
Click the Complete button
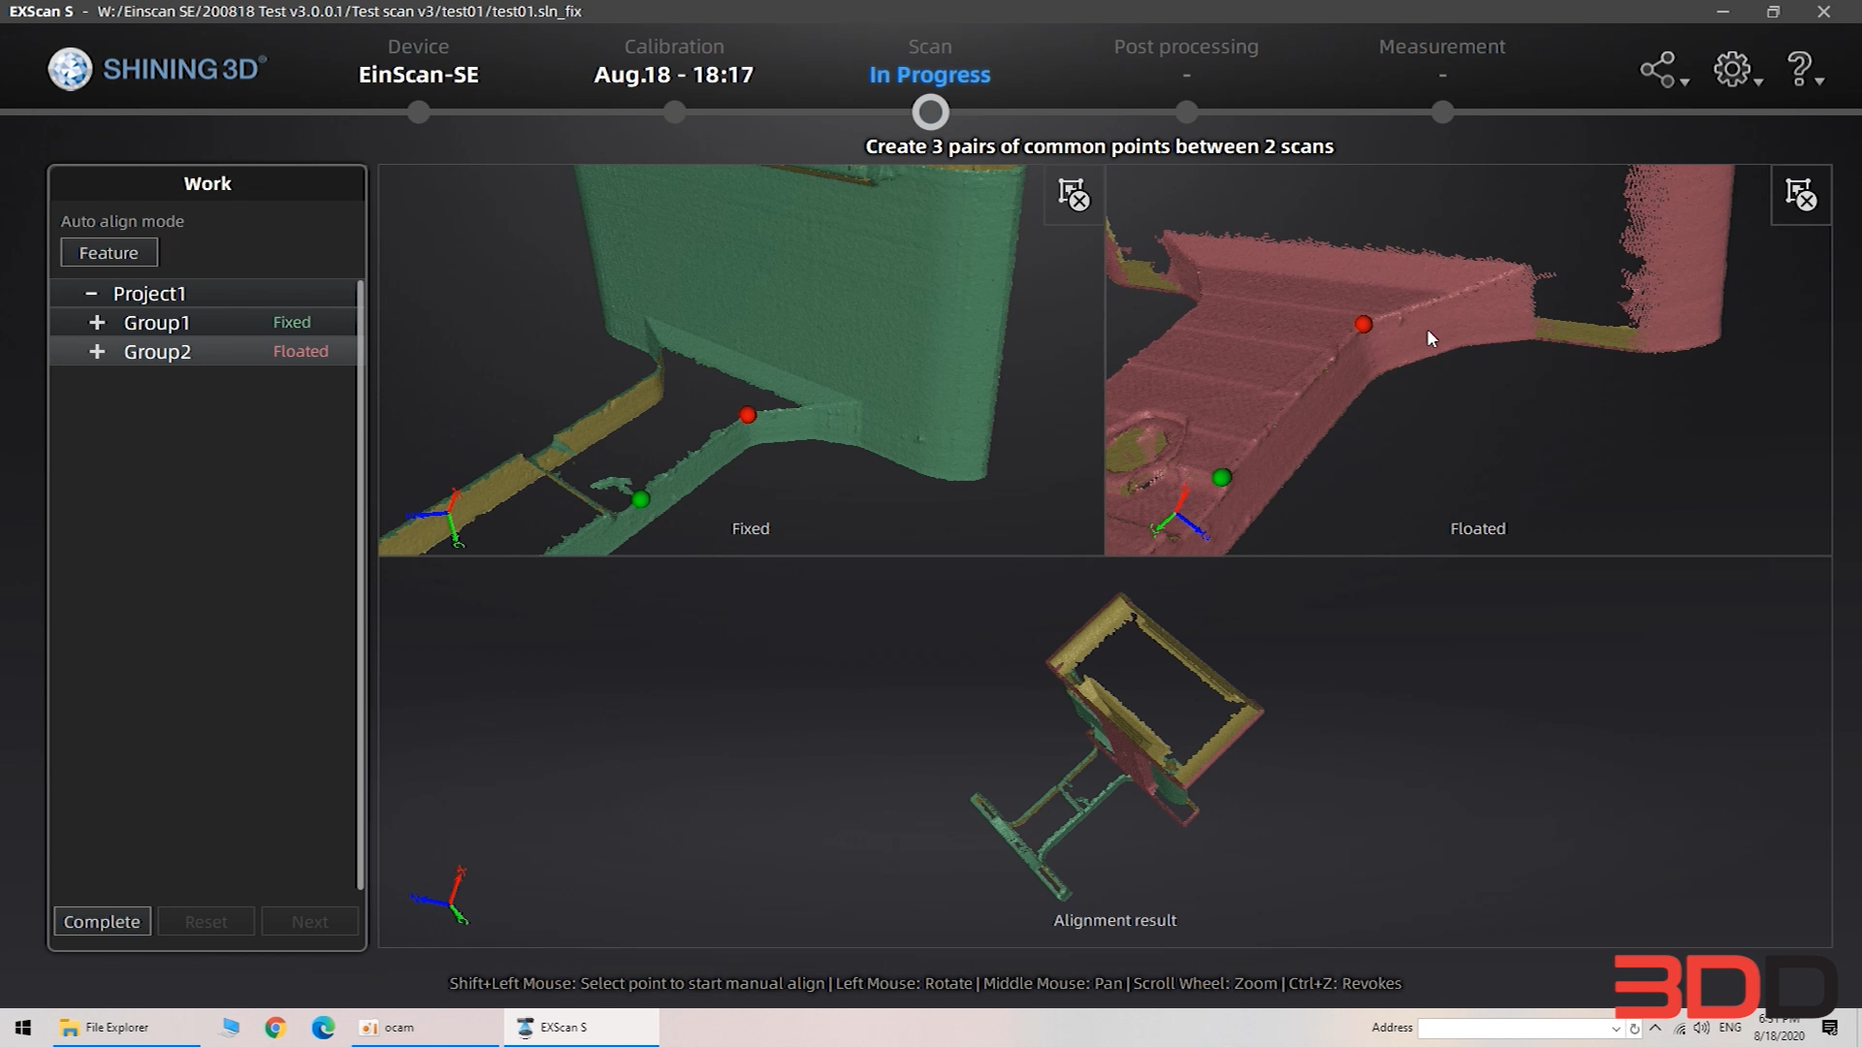(x=102, y=921)
